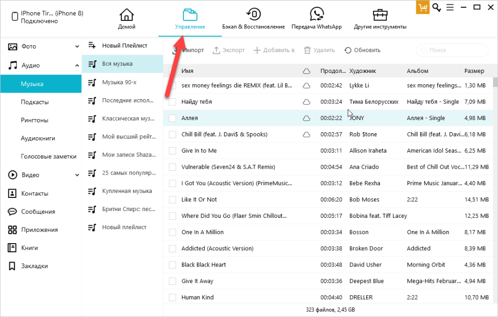Image resolution: width=498 pixels, height=317 pixels.
Task: Open Другие инструменты toolbox
Action: tap(380, 15)
